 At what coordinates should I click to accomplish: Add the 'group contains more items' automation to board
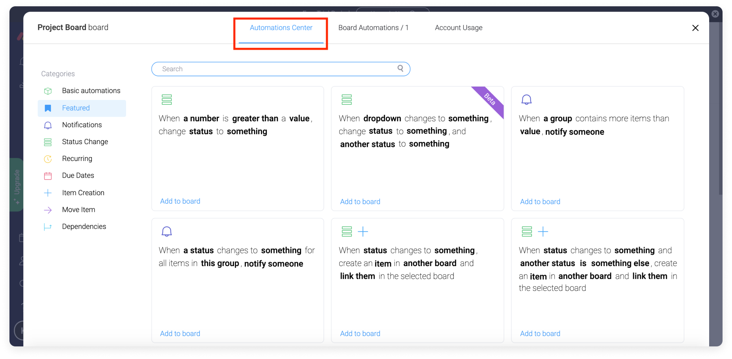[x=540, y=202]
